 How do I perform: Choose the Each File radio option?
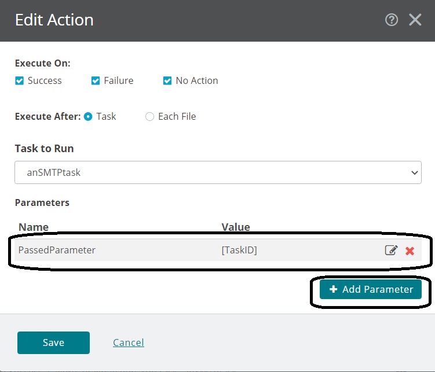[149, 117]
